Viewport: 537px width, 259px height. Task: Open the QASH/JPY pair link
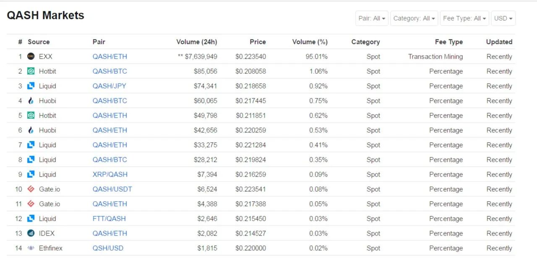click(109, 86)
